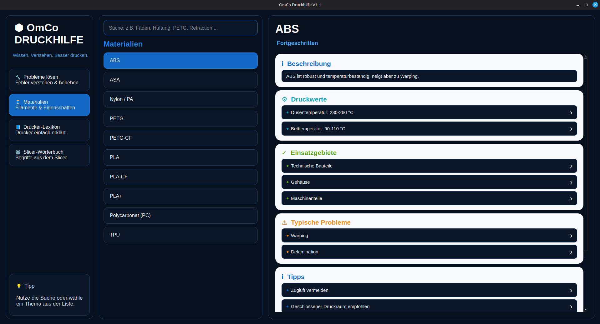Click the info icon next to Beschreibung
The height and width of the screenshot is (324, 600).
pyautogui.click(x=282, y=64)
